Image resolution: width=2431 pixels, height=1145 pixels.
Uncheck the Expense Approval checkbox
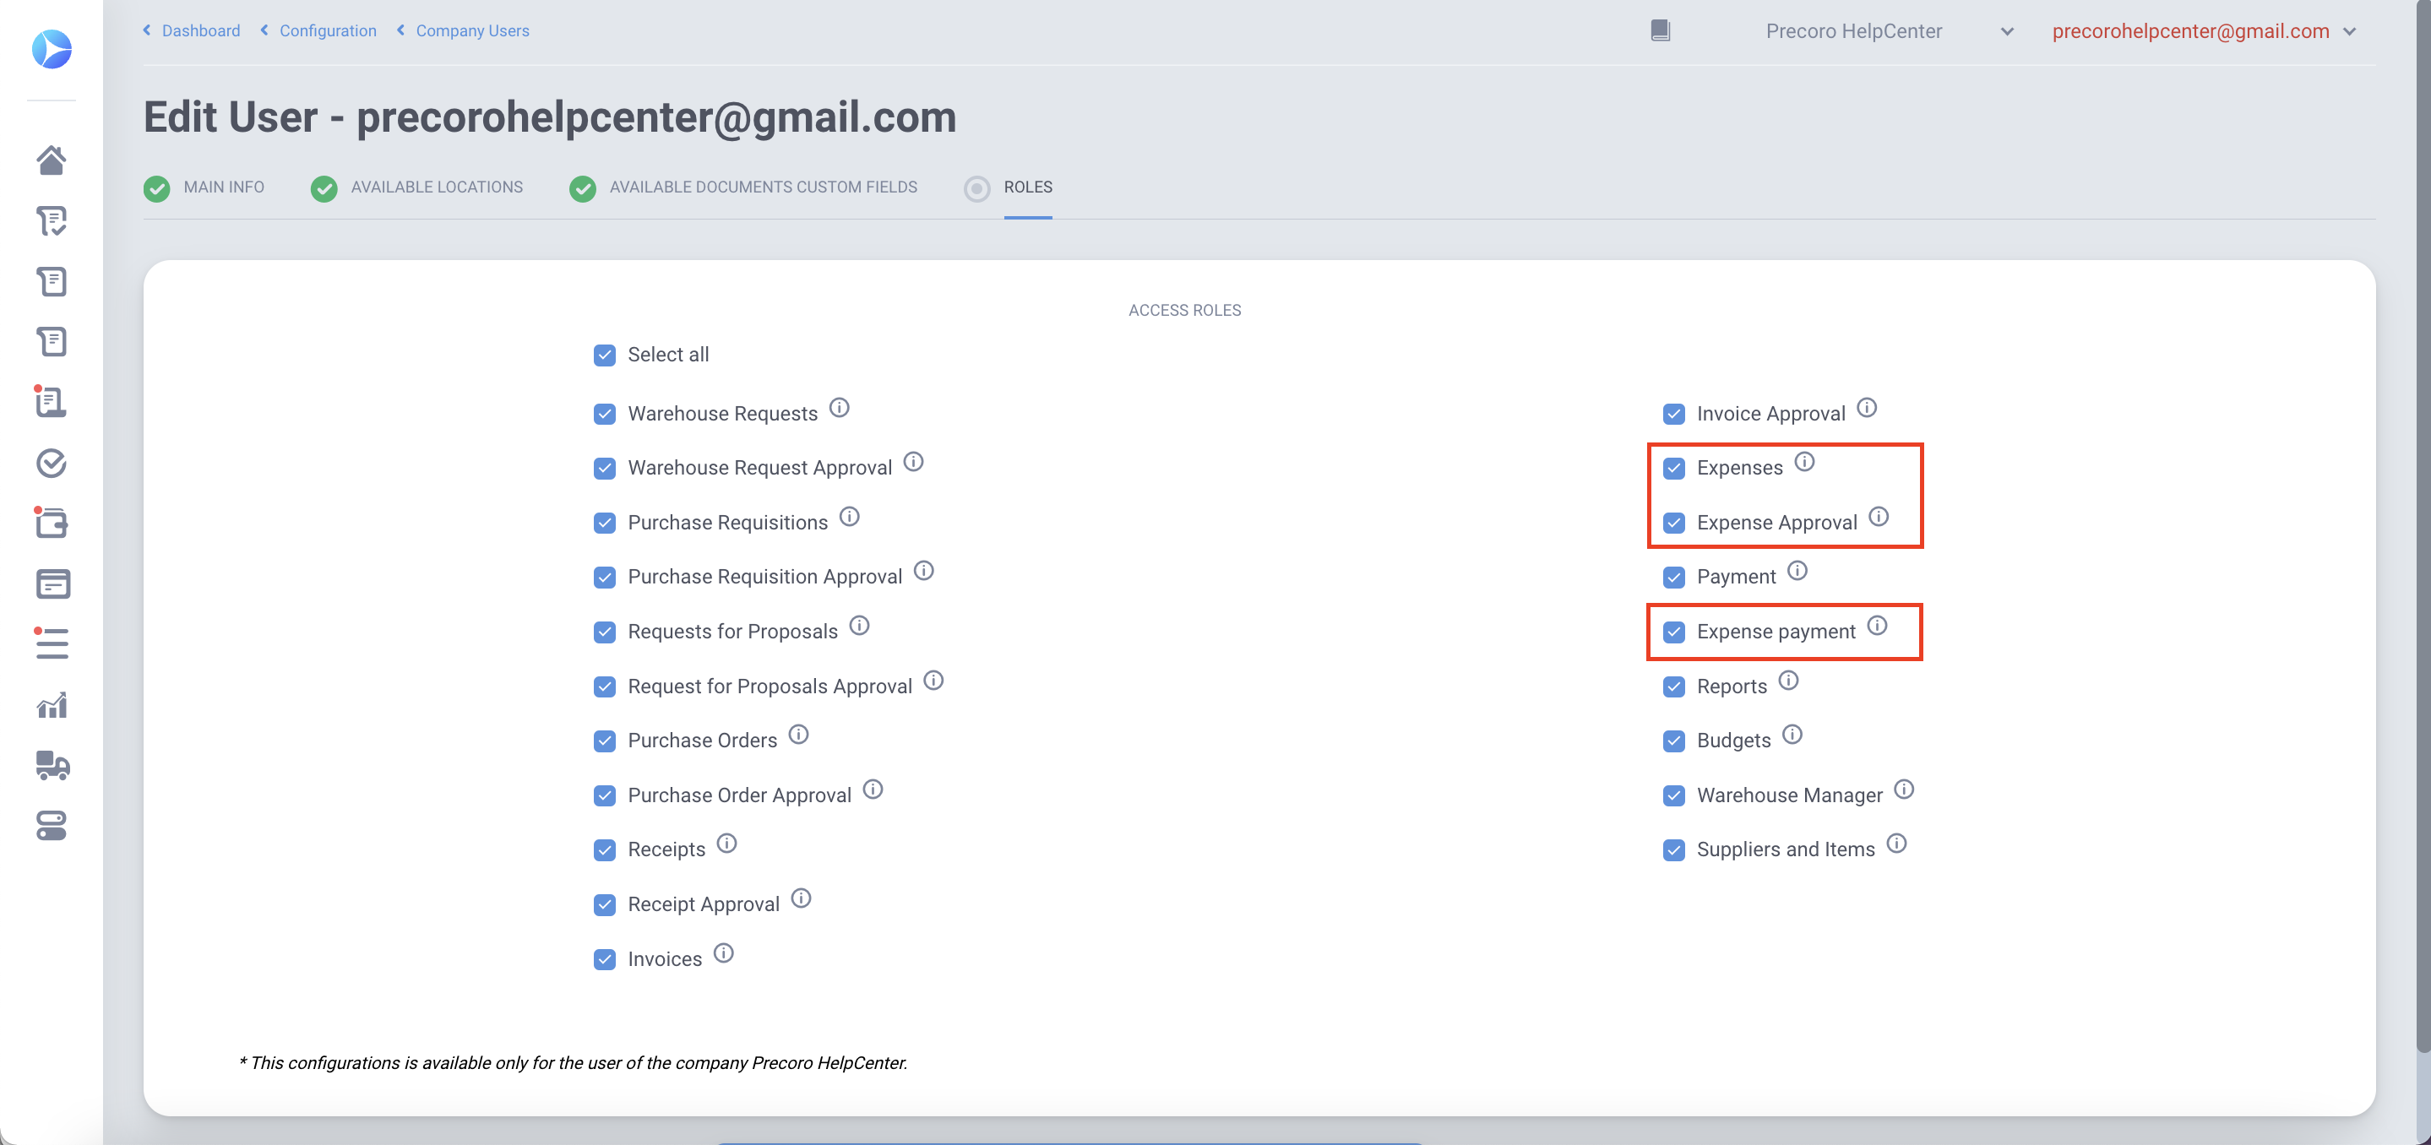click(1674, 523)
